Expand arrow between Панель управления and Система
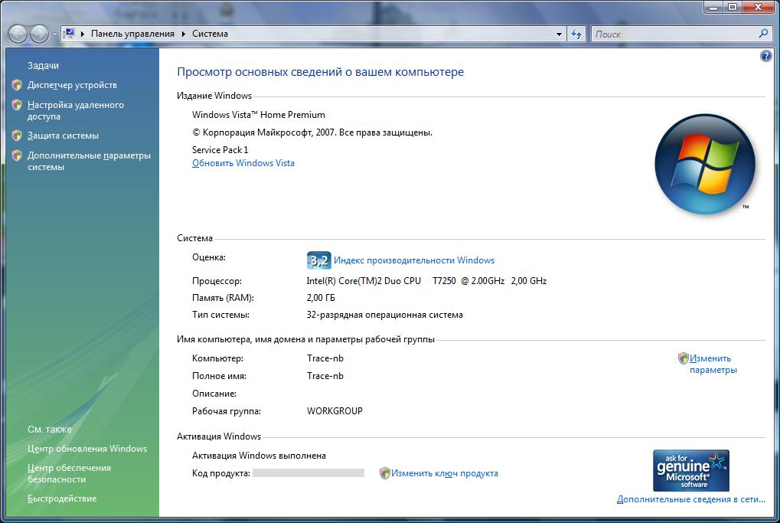The height and width of the screenshot is (523, 780). pos(183,34)
